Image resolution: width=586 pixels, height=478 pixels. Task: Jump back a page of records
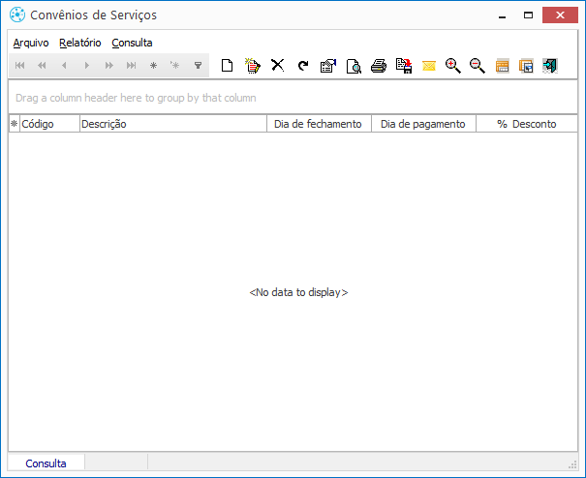point(42,66)
